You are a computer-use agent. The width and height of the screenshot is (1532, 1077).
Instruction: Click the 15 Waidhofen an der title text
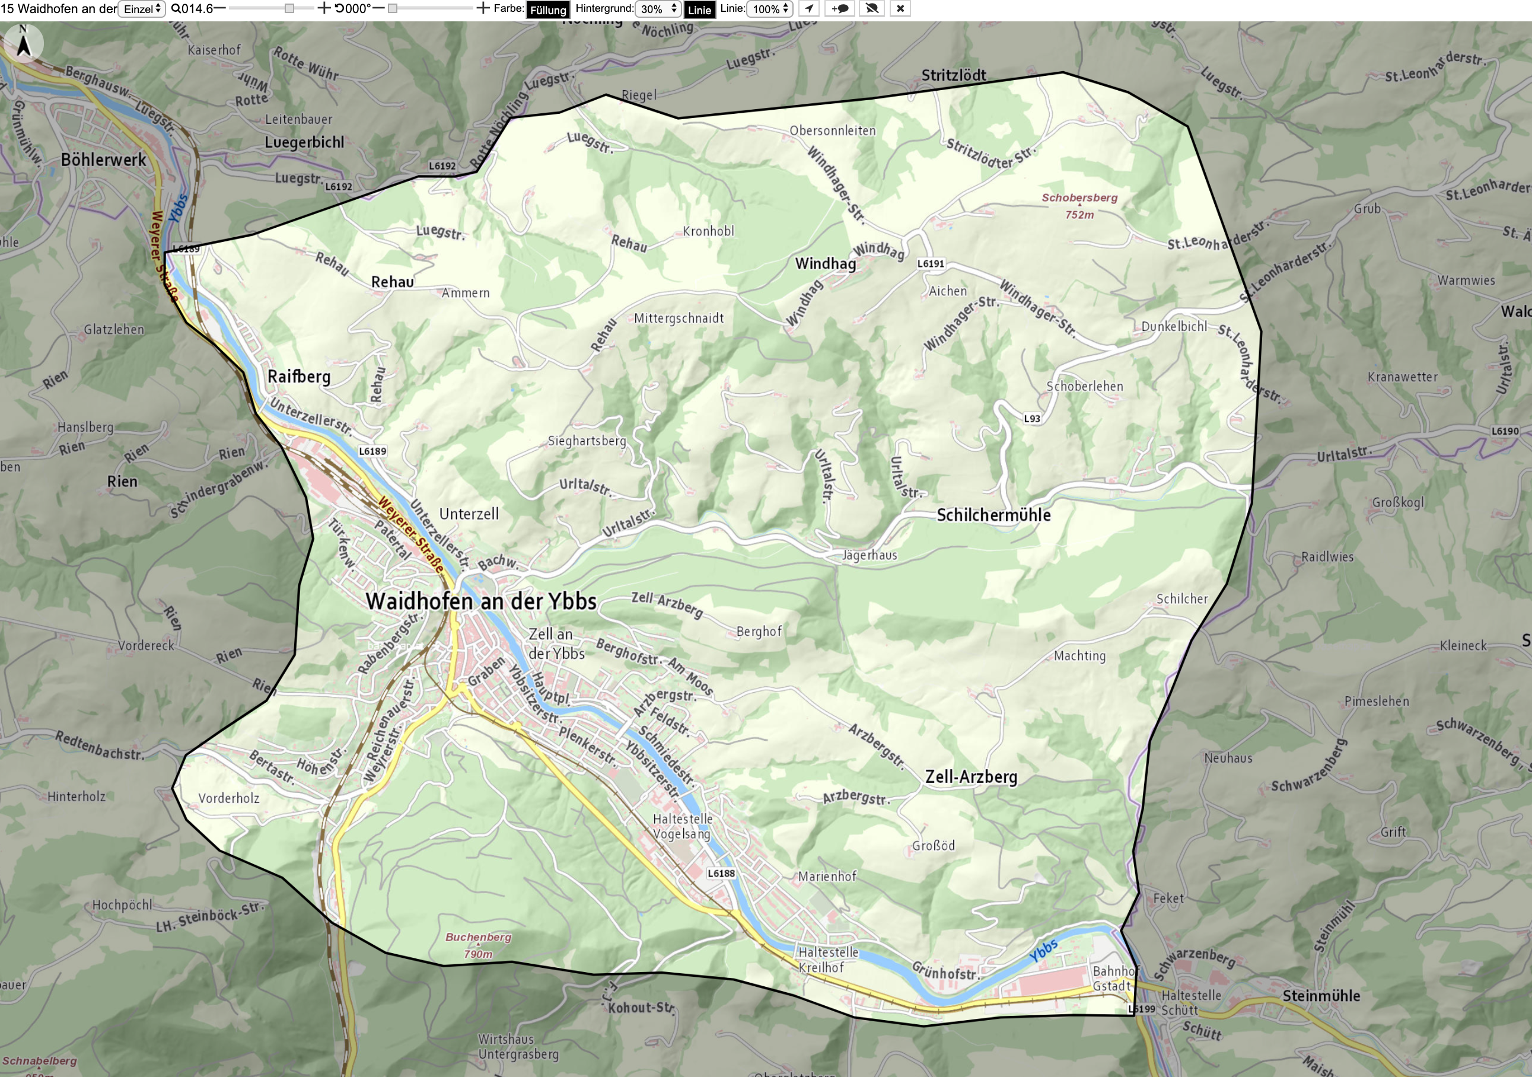point(59,9)
